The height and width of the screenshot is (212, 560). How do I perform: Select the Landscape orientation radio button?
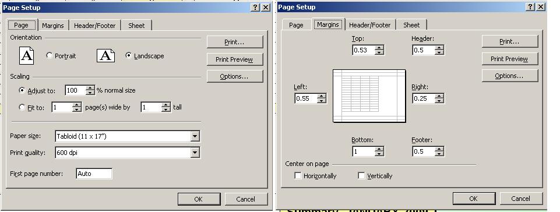(x=129, y=56)
